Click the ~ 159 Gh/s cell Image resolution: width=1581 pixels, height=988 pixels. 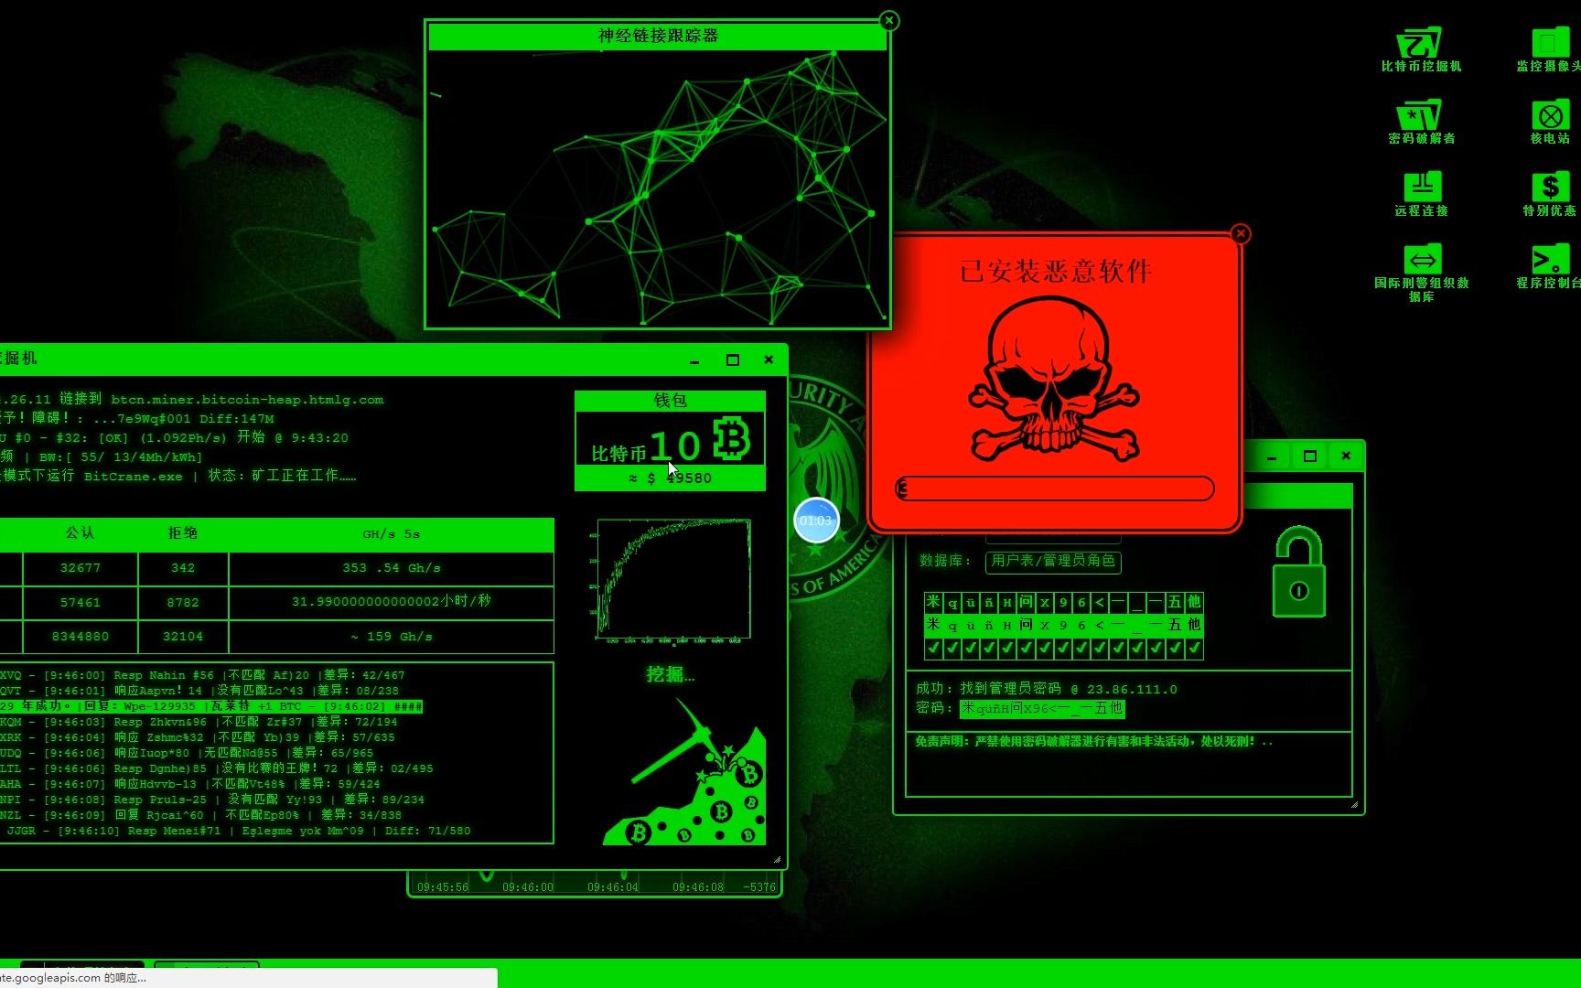[x=391, y=637]
